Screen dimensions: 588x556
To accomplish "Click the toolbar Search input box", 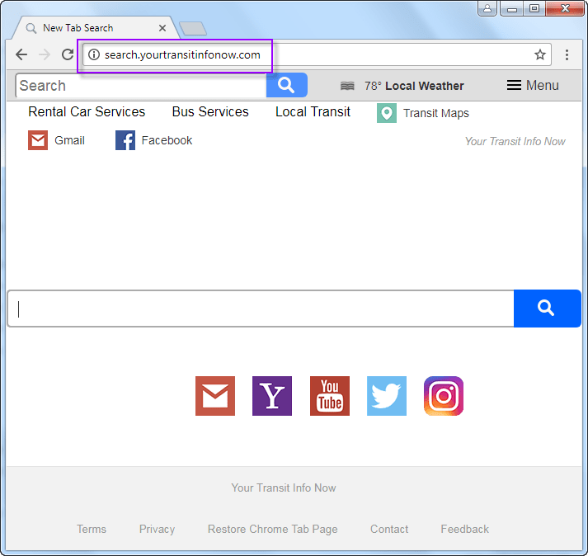I will (141, 85).
